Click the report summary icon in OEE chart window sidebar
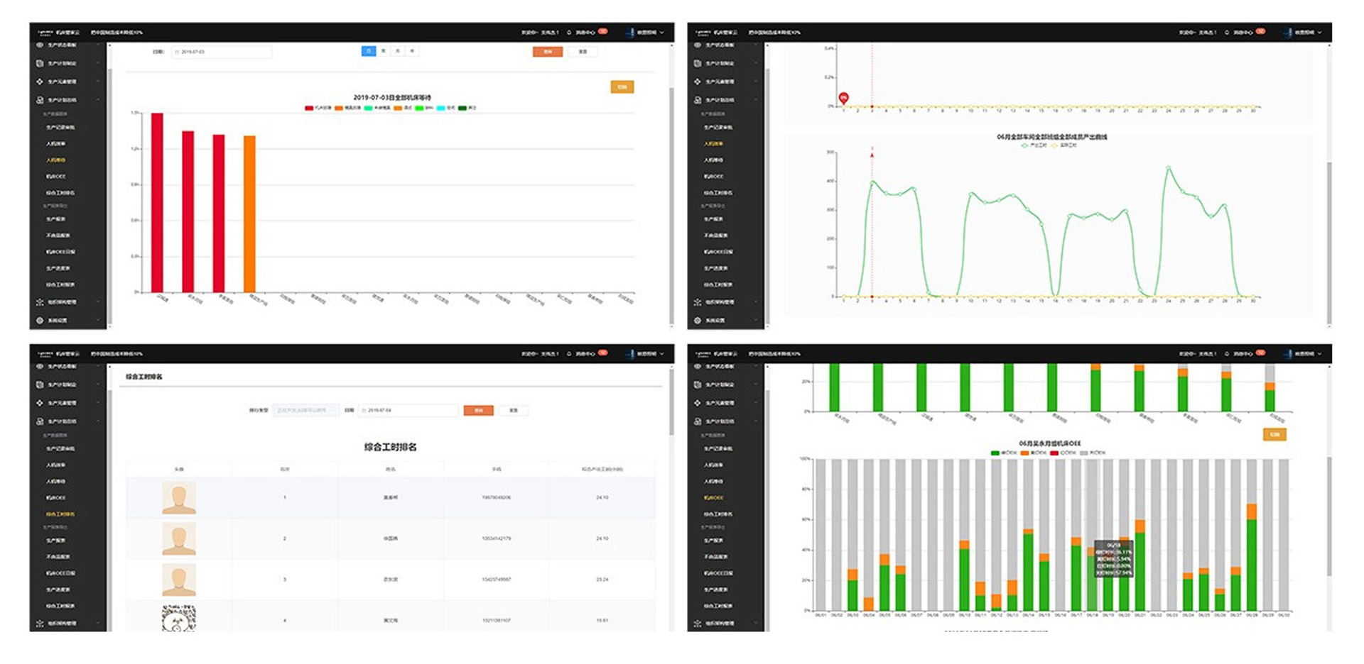Image resolution: width=1364 pixels, height=664 pixels. point(698,421)
